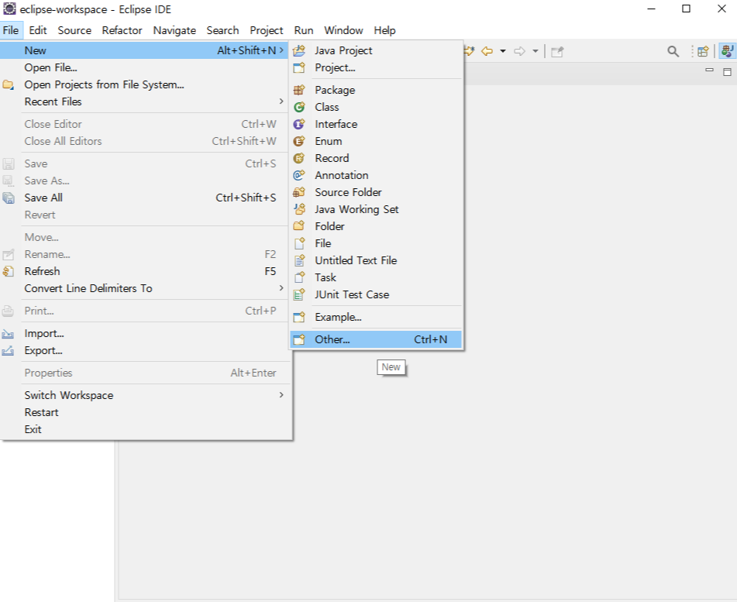Image resolution: width=737 pixels, height=602 pixels.
Task: Click the purple Interface icon
Action: pyautogui.click(x=299, y=124)
